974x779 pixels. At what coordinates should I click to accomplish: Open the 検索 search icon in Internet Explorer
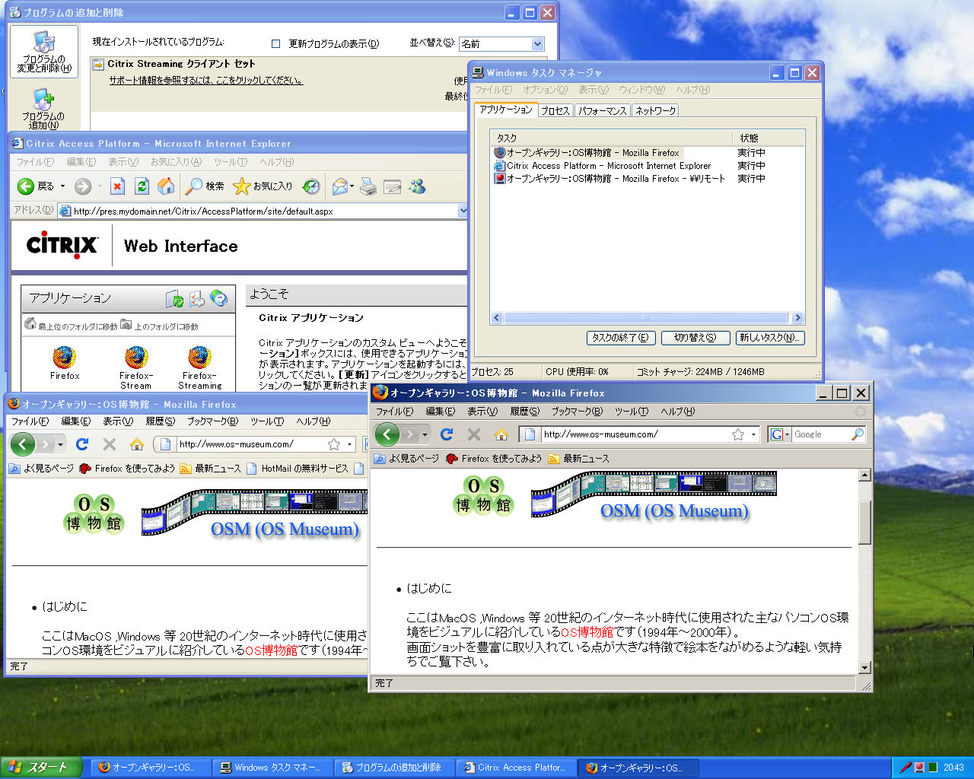(x=194, y=186)
